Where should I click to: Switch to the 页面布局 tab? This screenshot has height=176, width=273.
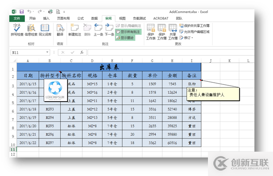tap(63, 19)
